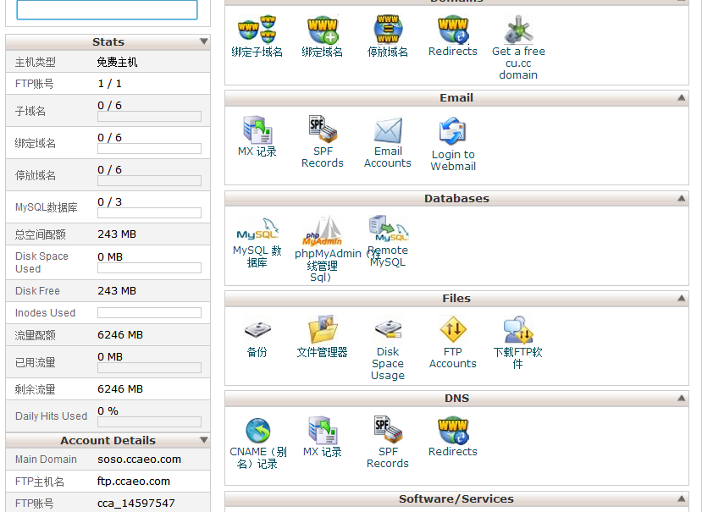Collapse the Databases section arrow
The height and width of the screenshot is (512, 702).
[x=682, y=198]
